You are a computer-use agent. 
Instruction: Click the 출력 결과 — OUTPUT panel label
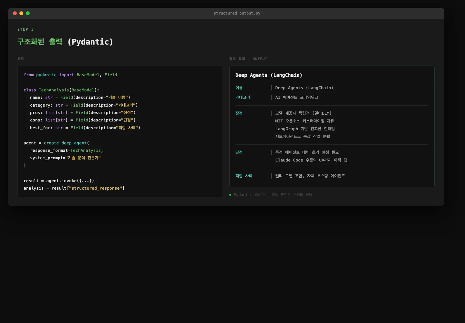248,59
